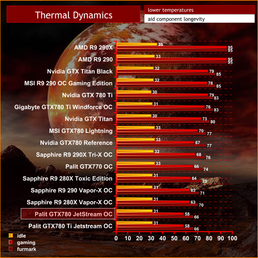The image size is (258, 258).
Task: Select Sapphire R9 290 Vapor-X OC label
Action: [x=71, y=190]
